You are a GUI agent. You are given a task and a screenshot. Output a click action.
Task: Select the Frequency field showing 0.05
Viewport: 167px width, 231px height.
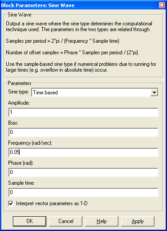[83, 152]
